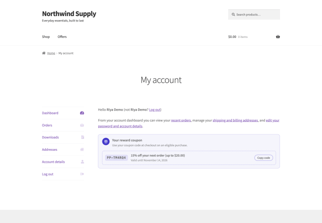Click the Account details person icon
The height and width of the screenshot is (223, 322).
[x=82, y=162]
